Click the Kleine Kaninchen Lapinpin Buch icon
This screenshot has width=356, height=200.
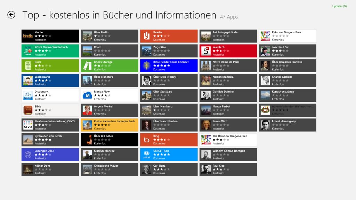coord(87,125)
